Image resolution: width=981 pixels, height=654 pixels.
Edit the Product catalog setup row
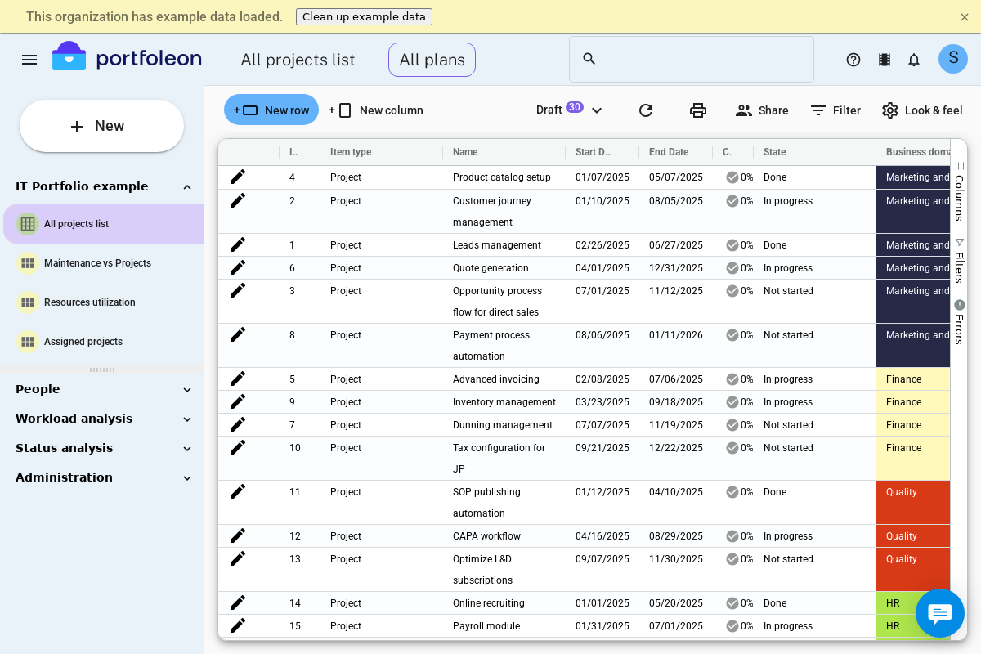pyautogui.click(x=238, y=177)
